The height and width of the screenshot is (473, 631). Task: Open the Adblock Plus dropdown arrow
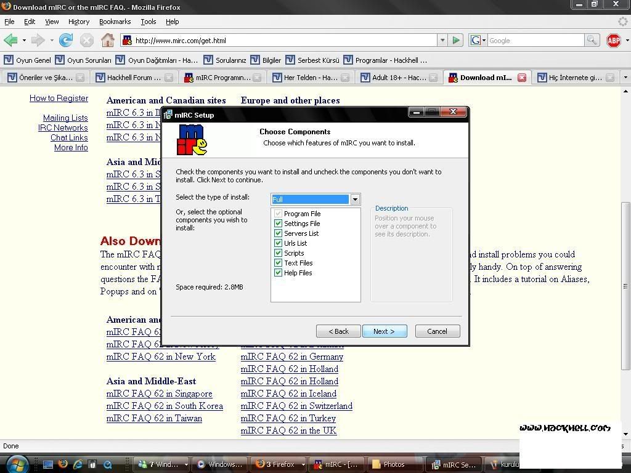(627, 40)
